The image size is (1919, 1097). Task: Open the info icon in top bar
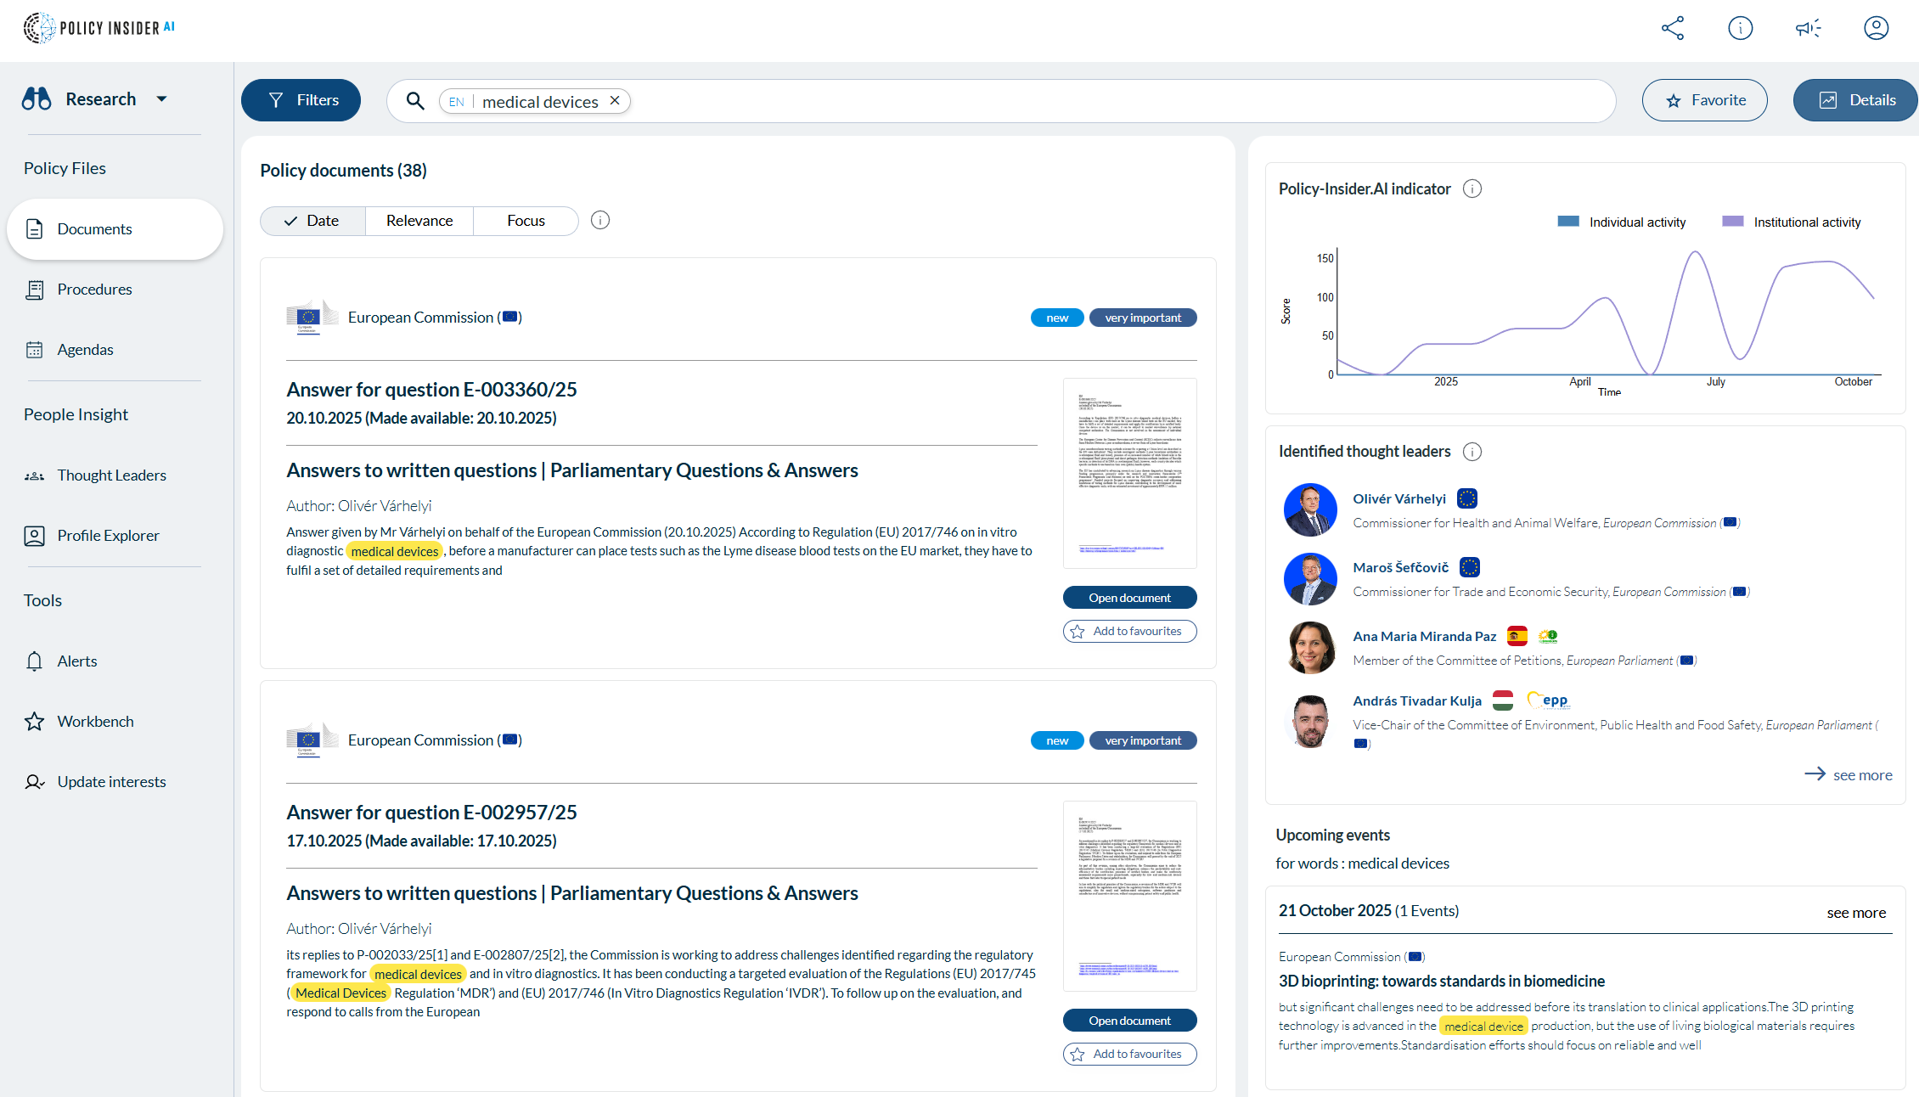pos(1740,28)
